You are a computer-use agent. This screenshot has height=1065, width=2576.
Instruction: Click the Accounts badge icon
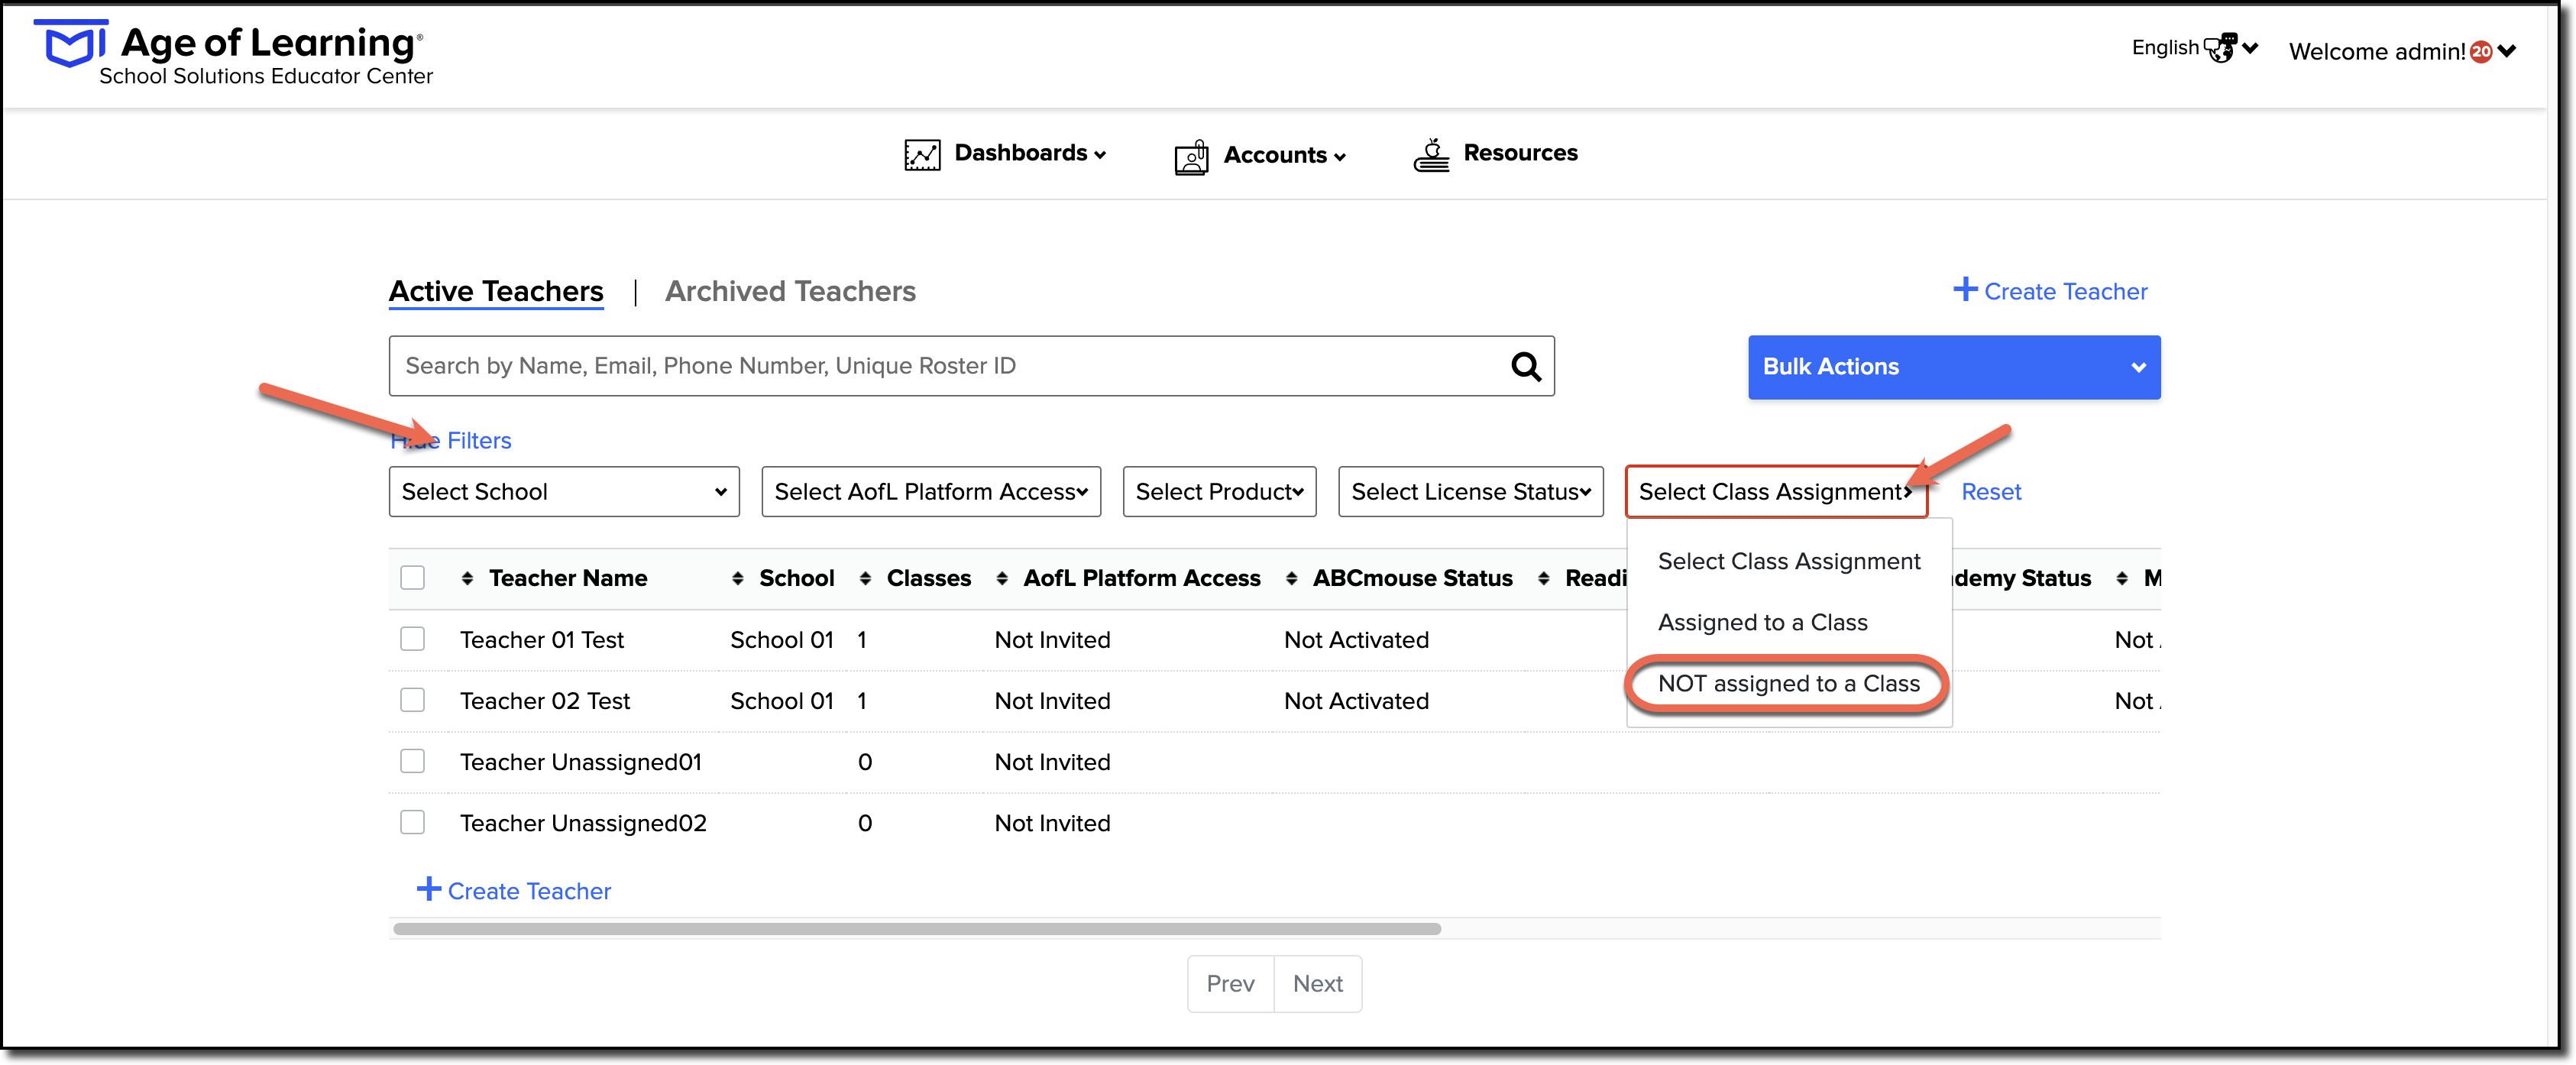pos(1191,157)
